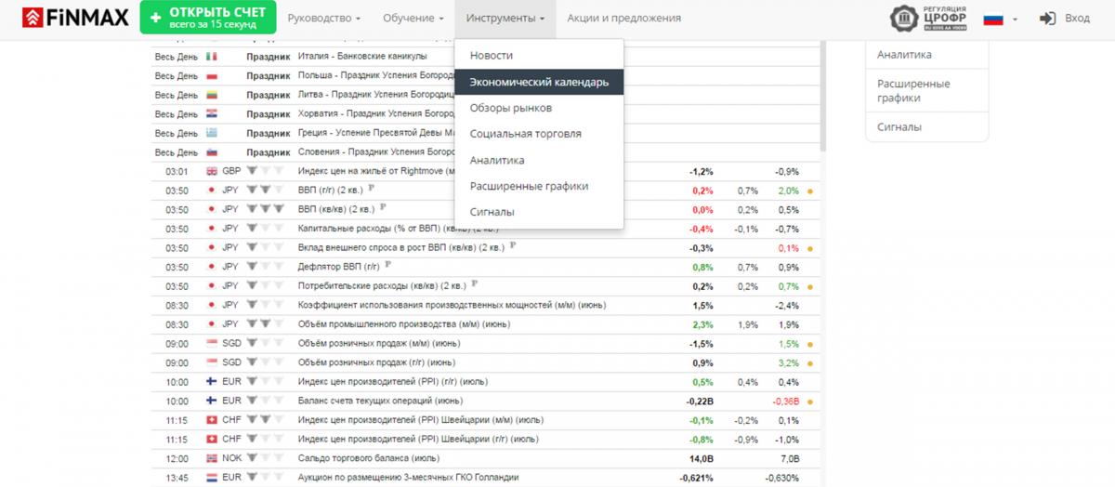
Task: Select Новости from the Инструменты menu
Action: (492, 56)
